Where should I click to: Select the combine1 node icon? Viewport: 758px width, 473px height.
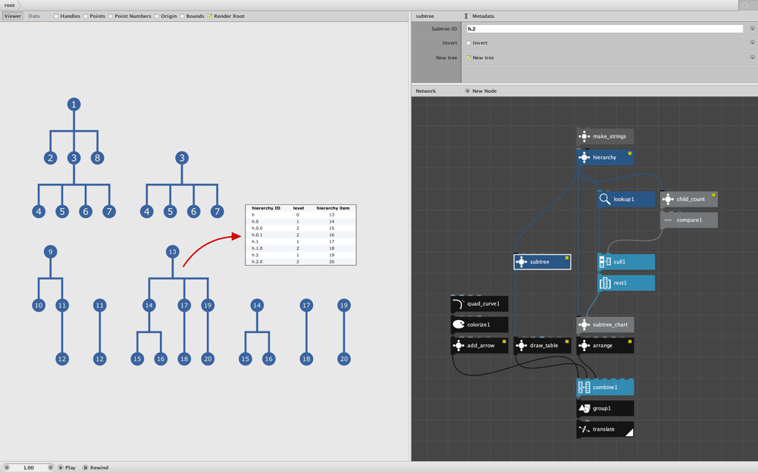[x=584, y=387]
